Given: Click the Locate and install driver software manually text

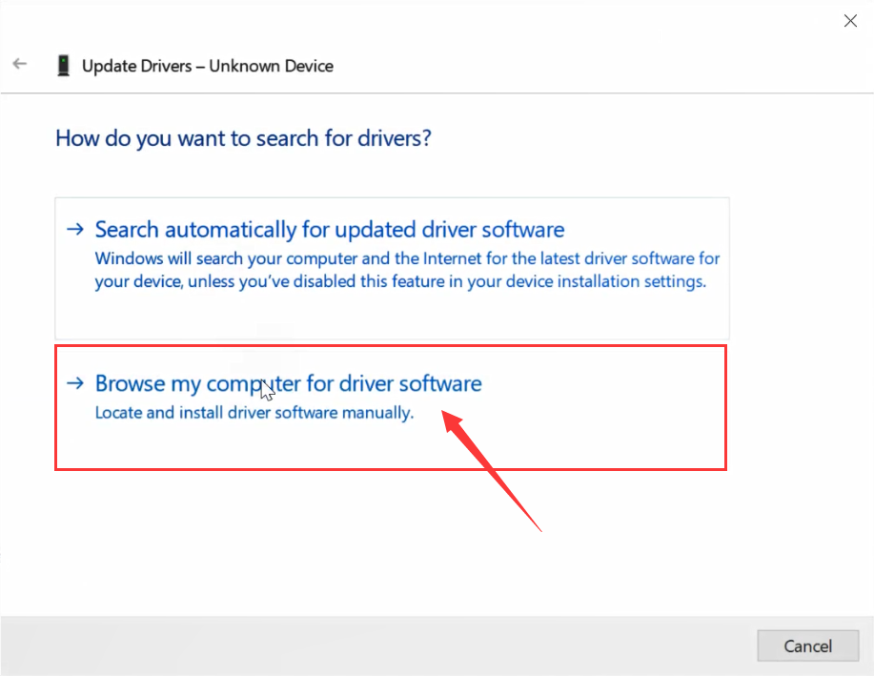Looking at the screenshot, I should coord(254,413).
